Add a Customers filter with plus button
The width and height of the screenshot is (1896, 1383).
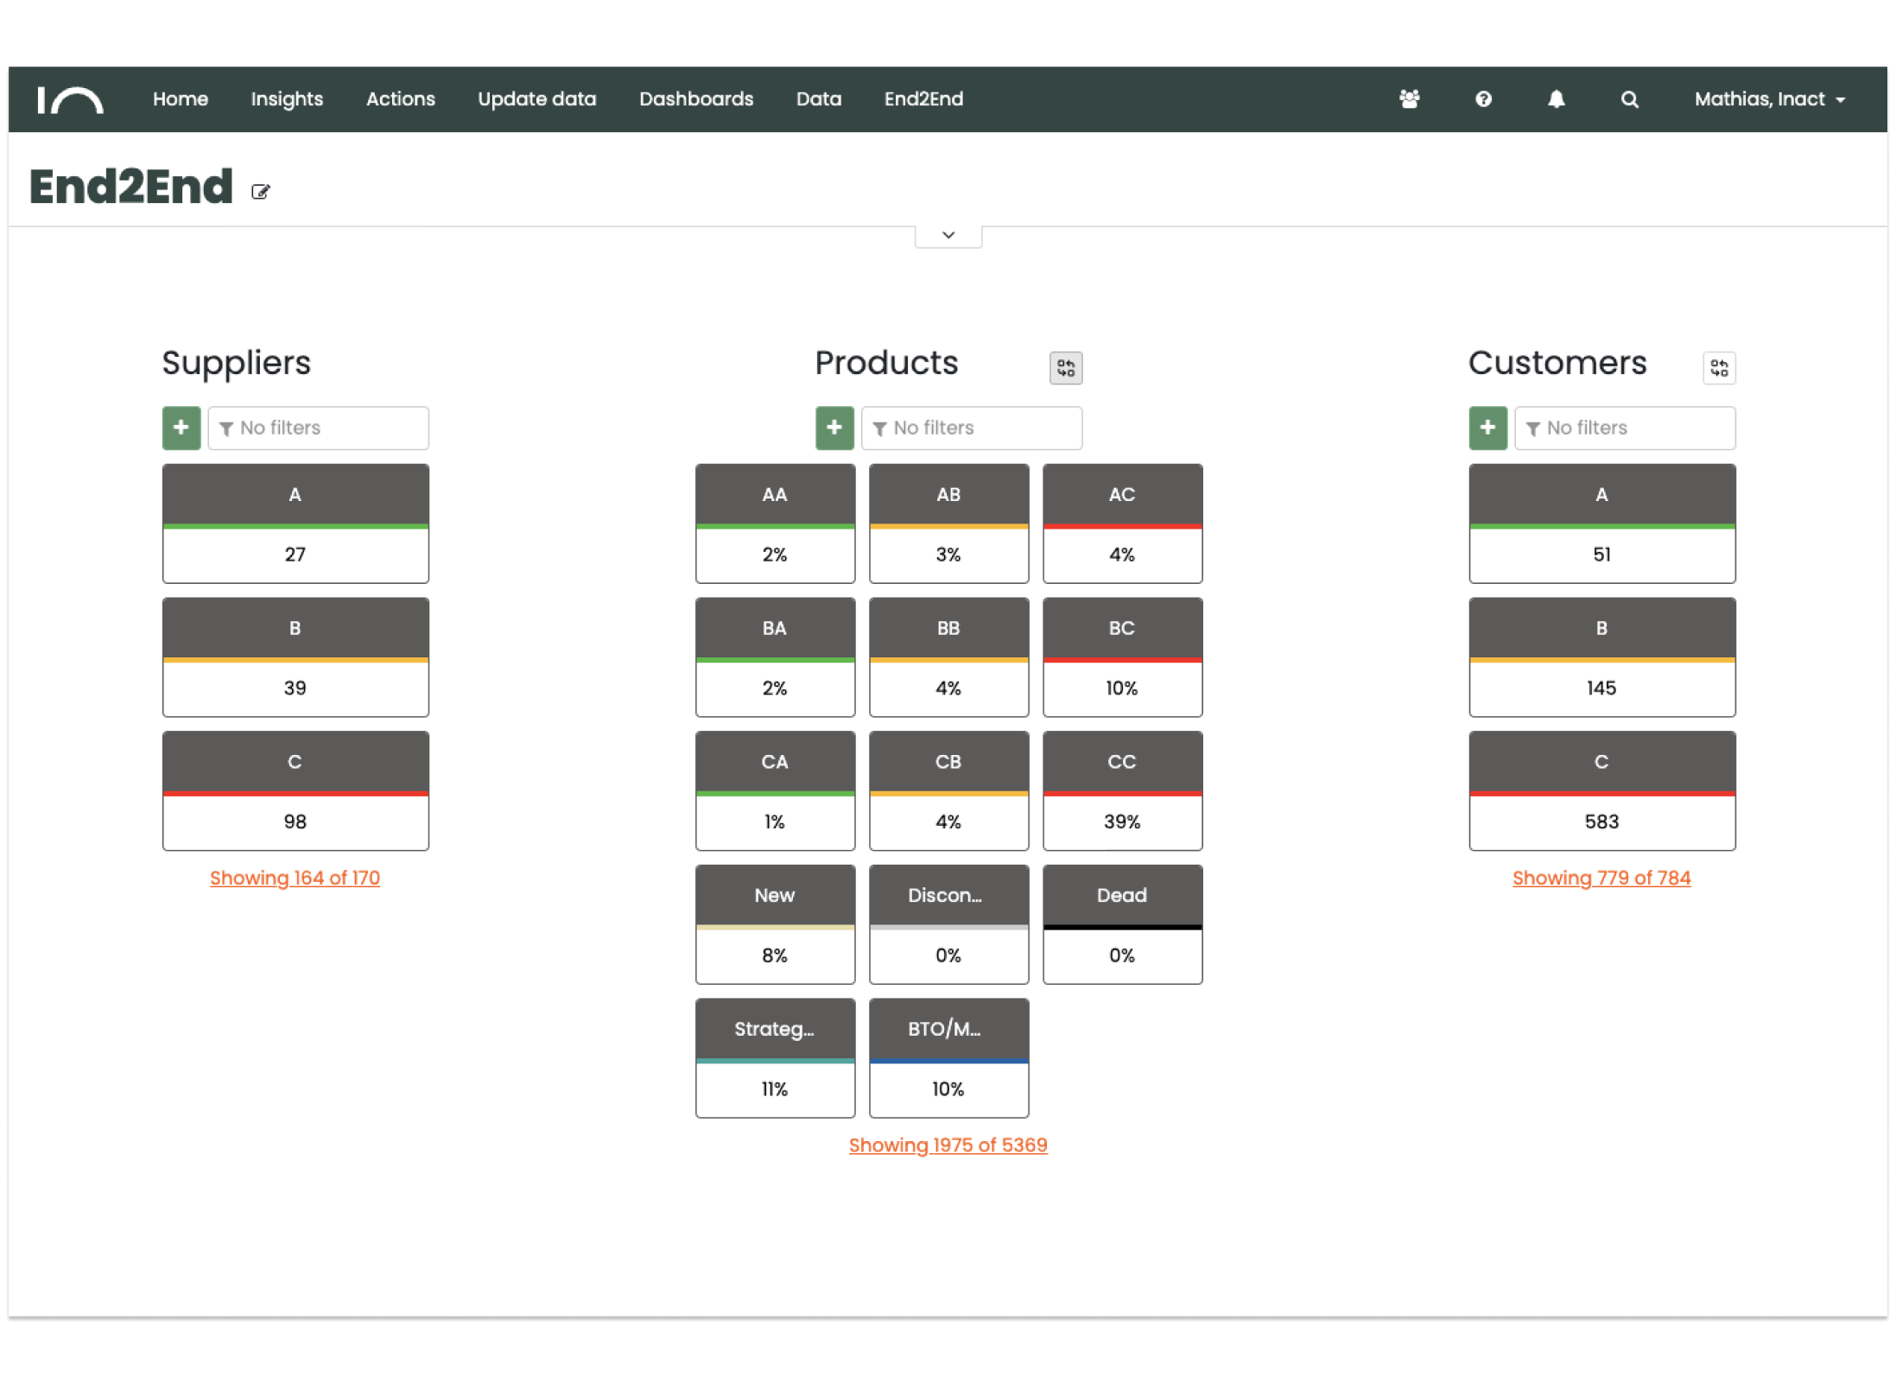tap(1487, 428)
